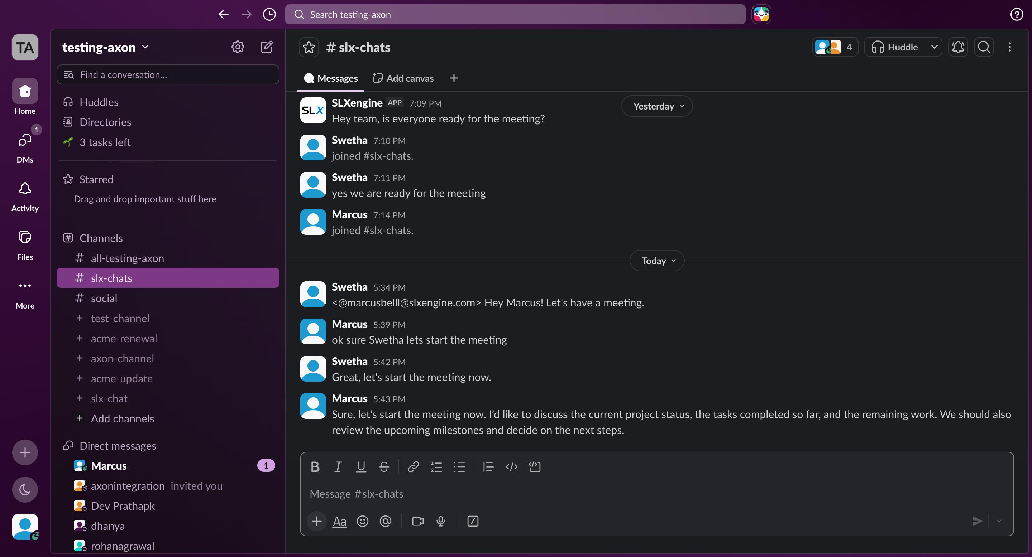Screen dimensions: 1032x557
Task: Open the acme-renewal channel
Action: point(168,338)
